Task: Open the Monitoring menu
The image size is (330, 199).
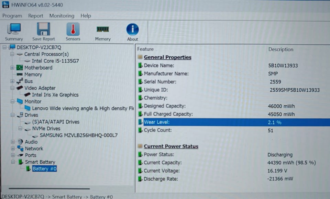Action: pyautogui.click(x=62, y=16)
